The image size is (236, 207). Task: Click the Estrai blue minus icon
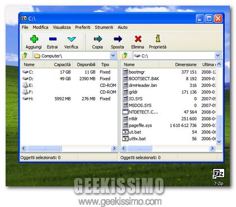pyautogui.click(x=53, y=39)
